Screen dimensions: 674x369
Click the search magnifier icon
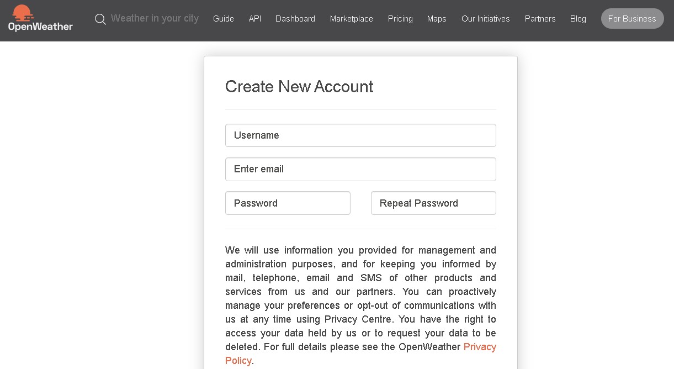100,19
